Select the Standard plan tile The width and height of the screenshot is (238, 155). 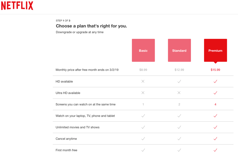click(179, 50)
